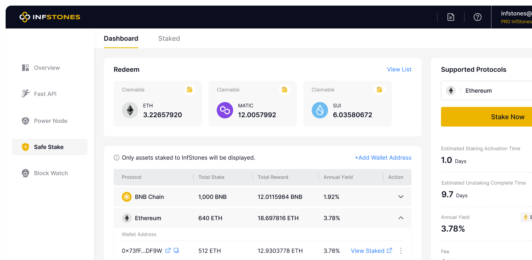Click the Redeem section heading
532x260 pixels.
(x=126, y=69)
